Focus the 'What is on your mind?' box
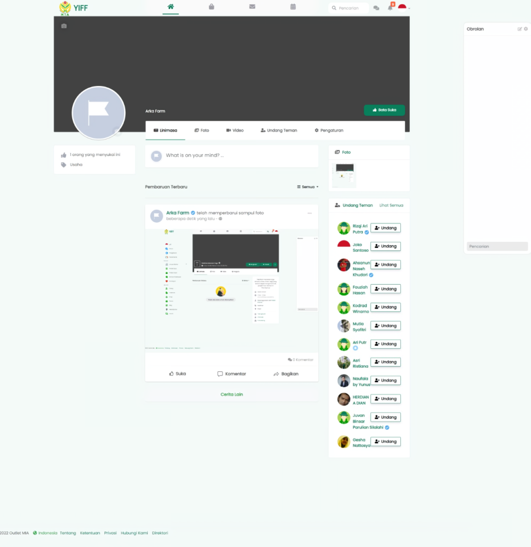The height and width of the screenshot is (547, 531). (x=232, y=155)
